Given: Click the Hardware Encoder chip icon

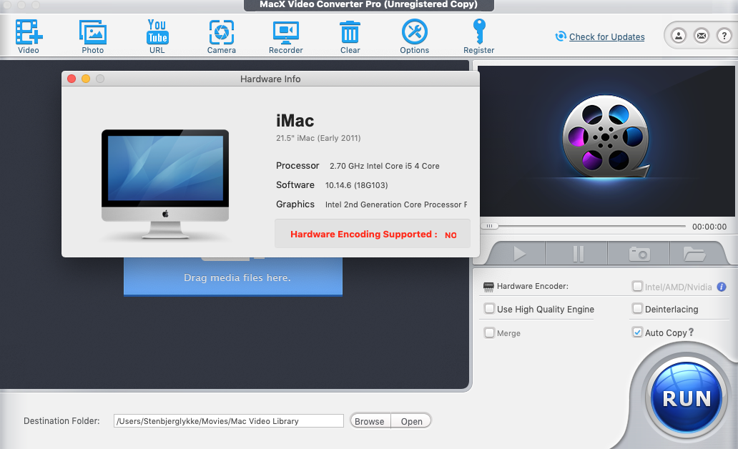Looking at the screenshot, I should point(488,287).
